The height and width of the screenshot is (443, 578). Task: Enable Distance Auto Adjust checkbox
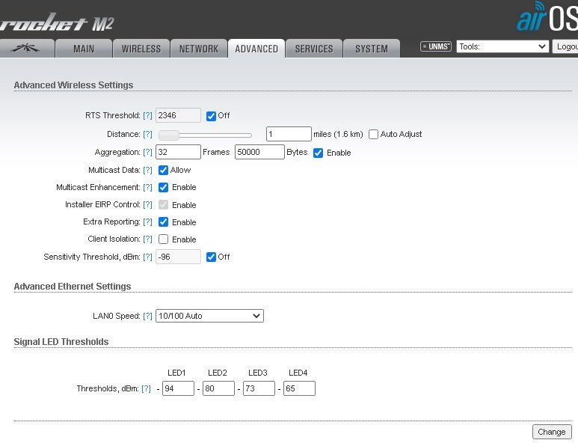(x=373, y=134)
